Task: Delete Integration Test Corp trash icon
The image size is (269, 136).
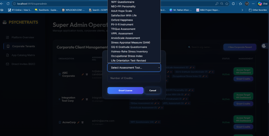Action: pyautogui.click(x=87, y=99)
